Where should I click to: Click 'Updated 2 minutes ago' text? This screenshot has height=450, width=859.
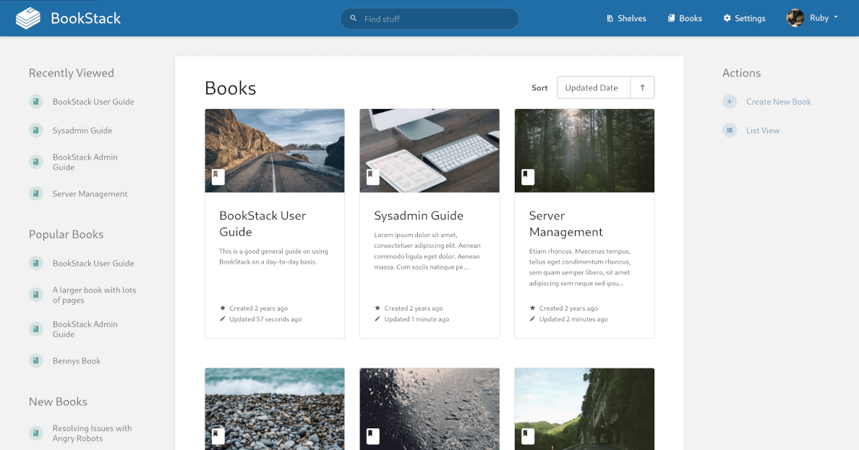573,319
